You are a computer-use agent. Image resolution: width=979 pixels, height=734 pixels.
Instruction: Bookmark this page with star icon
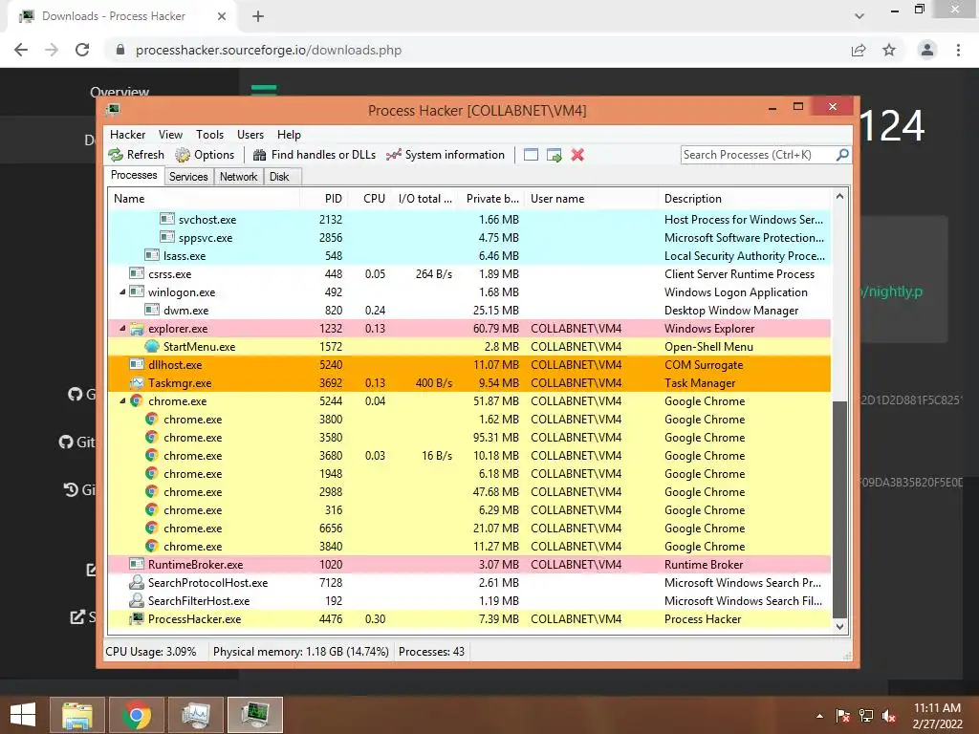pos(889,50)
